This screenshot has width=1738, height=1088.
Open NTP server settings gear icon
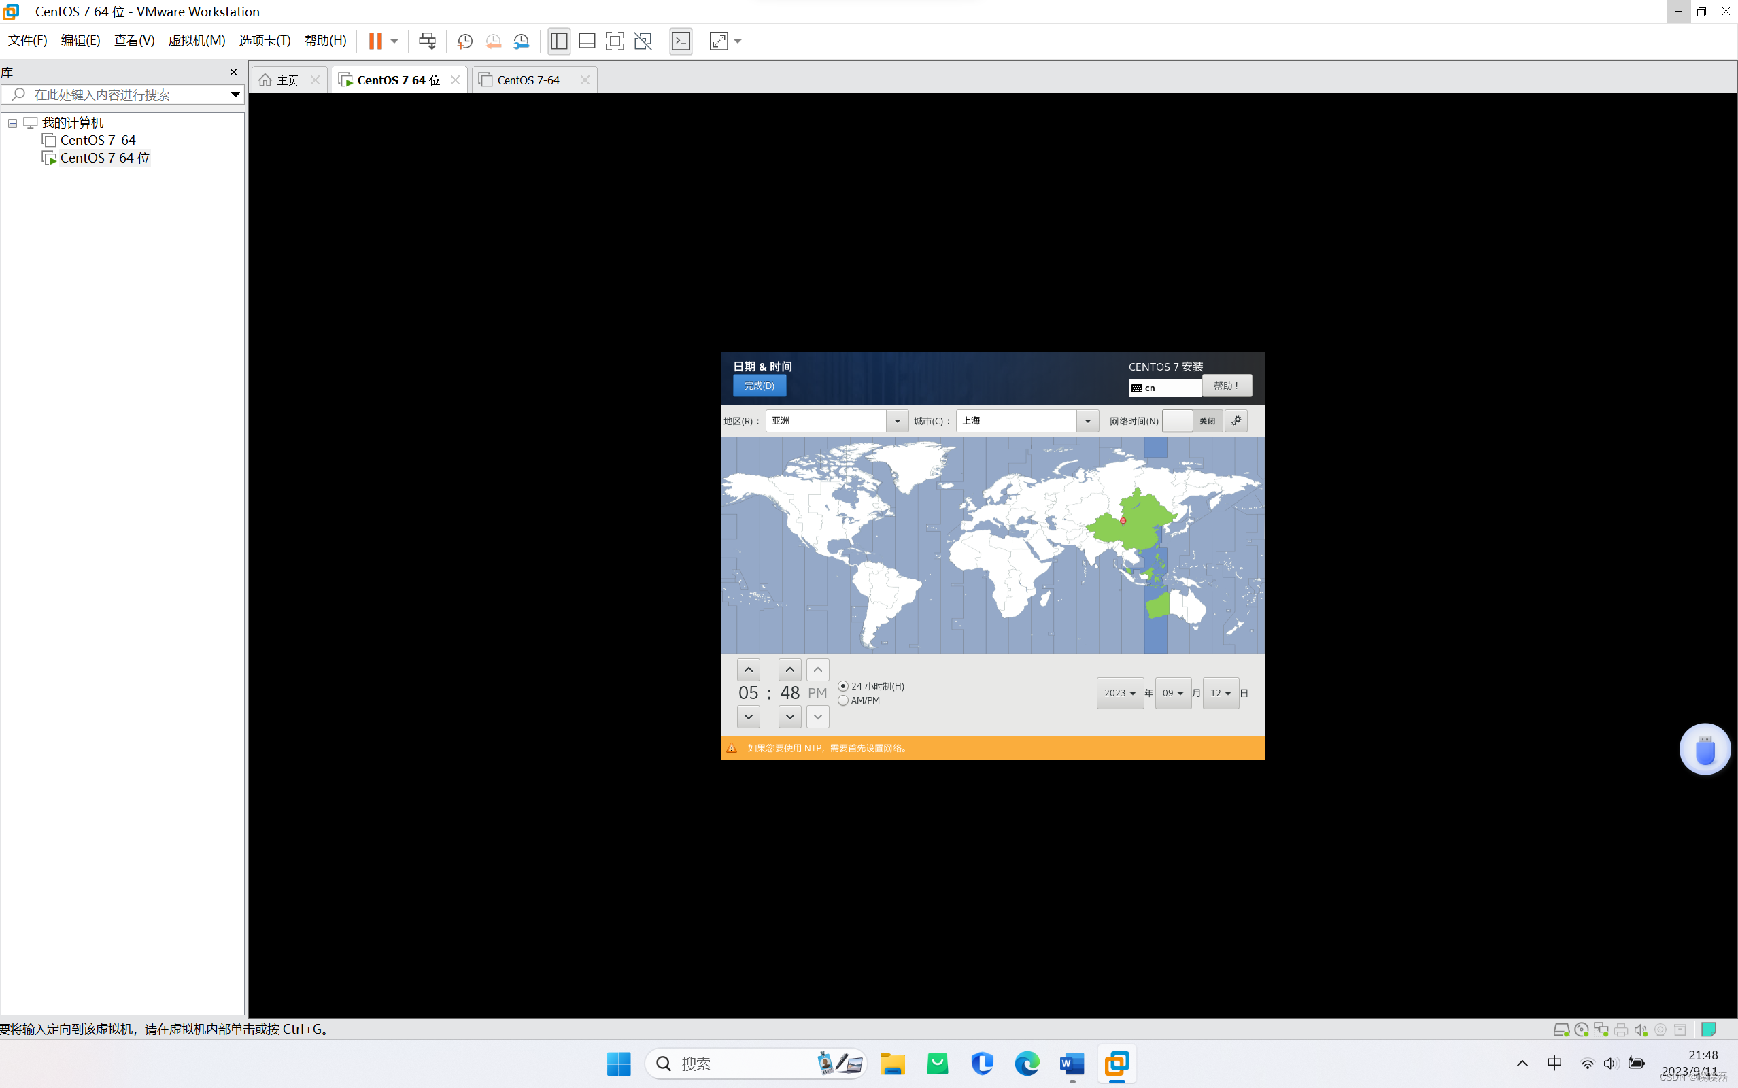(x=1236, y=421)
